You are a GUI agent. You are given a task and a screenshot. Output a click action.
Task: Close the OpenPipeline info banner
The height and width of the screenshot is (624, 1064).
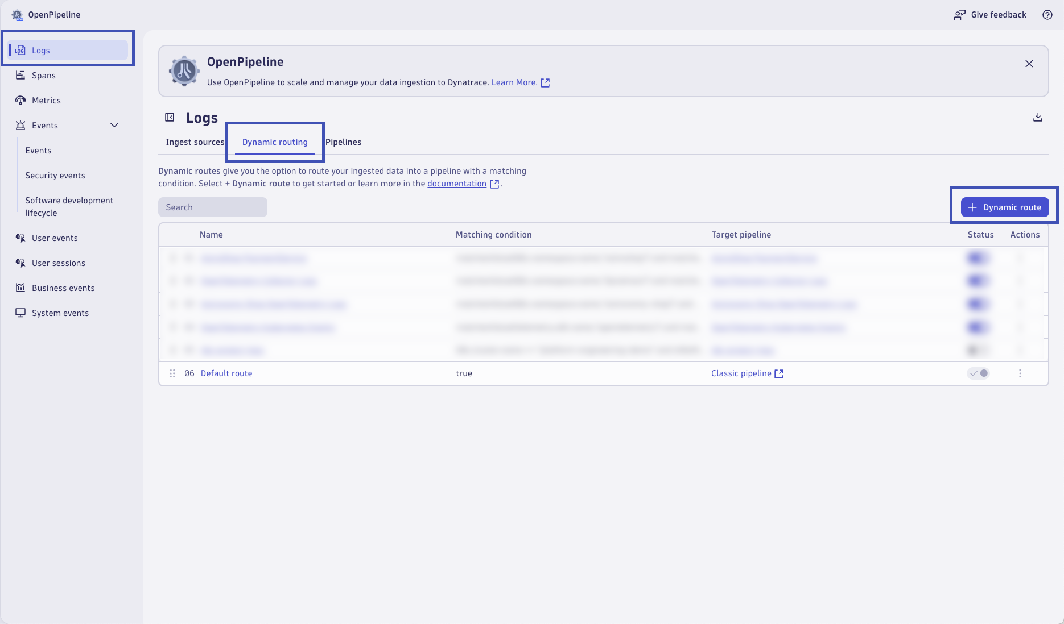[x=1029, y=64]
